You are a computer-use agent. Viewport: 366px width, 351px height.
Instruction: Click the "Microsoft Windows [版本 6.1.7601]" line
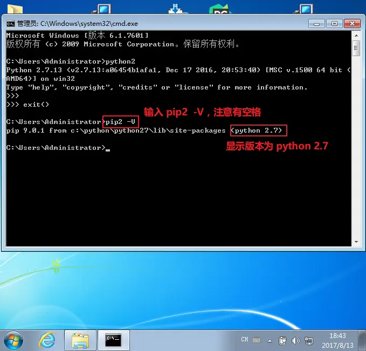(x=77, y=35)
